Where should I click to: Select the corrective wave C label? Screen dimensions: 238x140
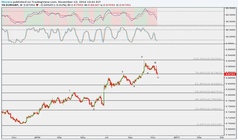pos(158,77)
